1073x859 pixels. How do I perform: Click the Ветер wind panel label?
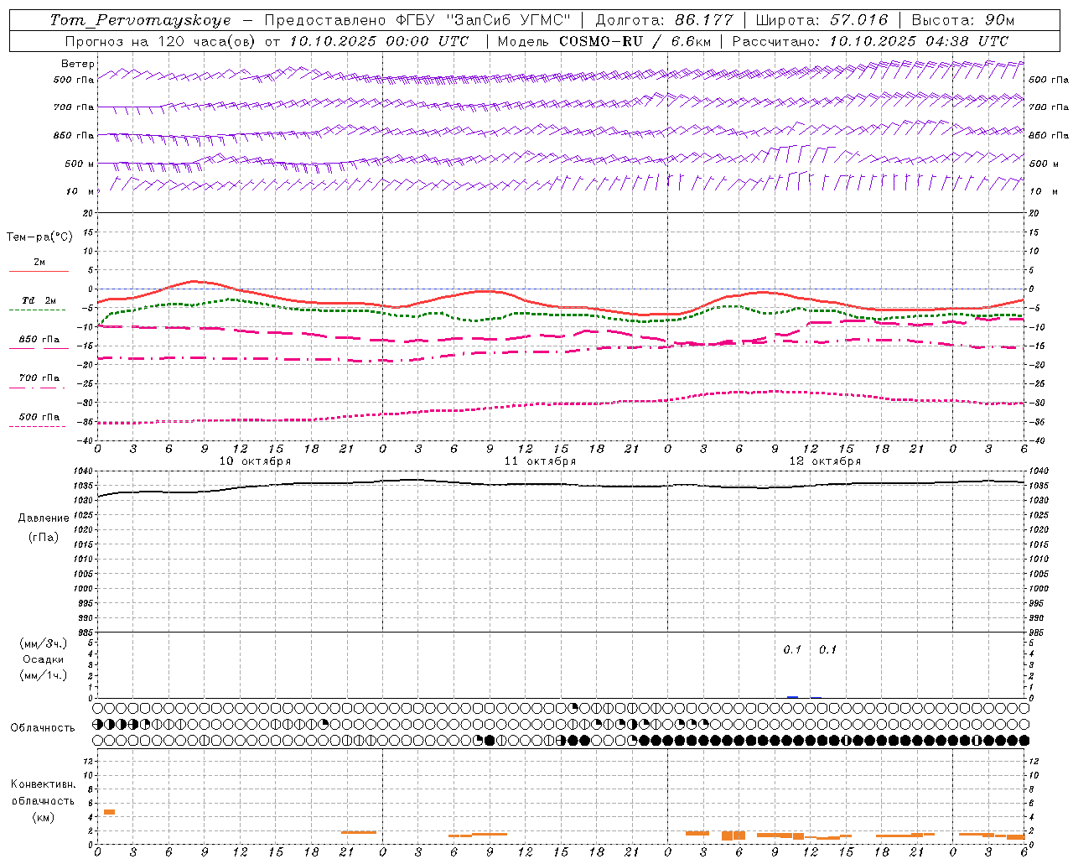coord(78,64)
